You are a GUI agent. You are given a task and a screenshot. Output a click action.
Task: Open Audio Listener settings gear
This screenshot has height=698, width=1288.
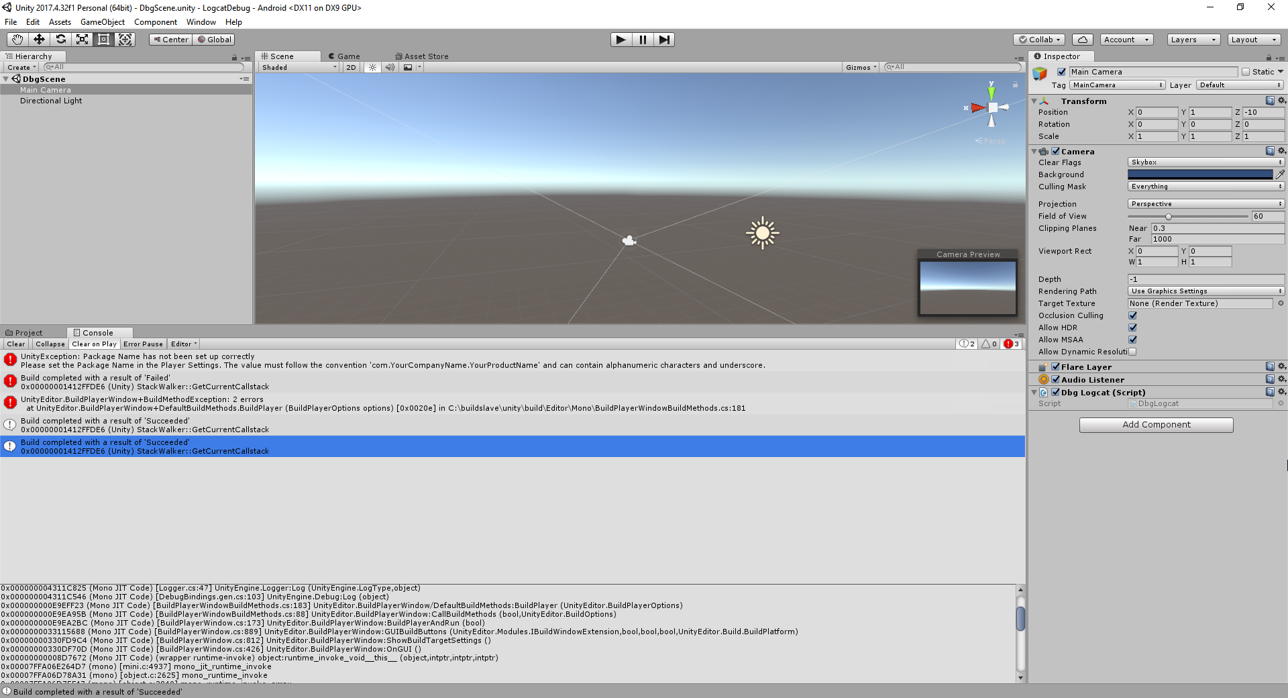click(1282, 379)
